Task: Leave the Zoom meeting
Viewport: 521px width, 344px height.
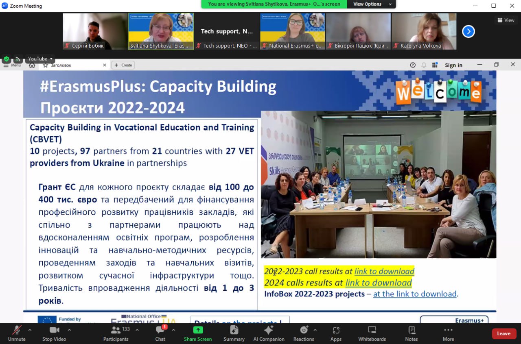Action: (504, 333)
